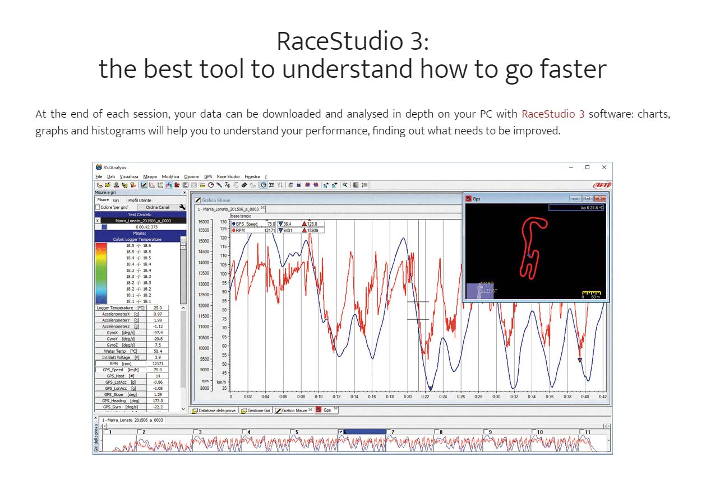Click the clock time-base toolbar icon

[x=264, y=185]
